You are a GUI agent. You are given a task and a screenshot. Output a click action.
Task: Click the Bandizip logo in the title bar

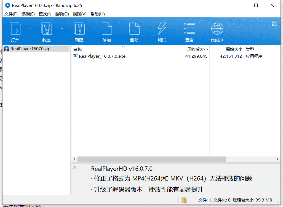7,6
